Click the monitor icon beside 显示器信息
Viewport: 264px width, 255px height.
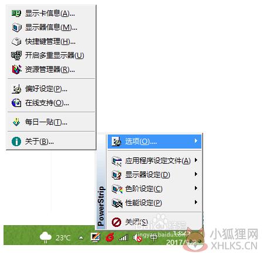click(16, 27)
